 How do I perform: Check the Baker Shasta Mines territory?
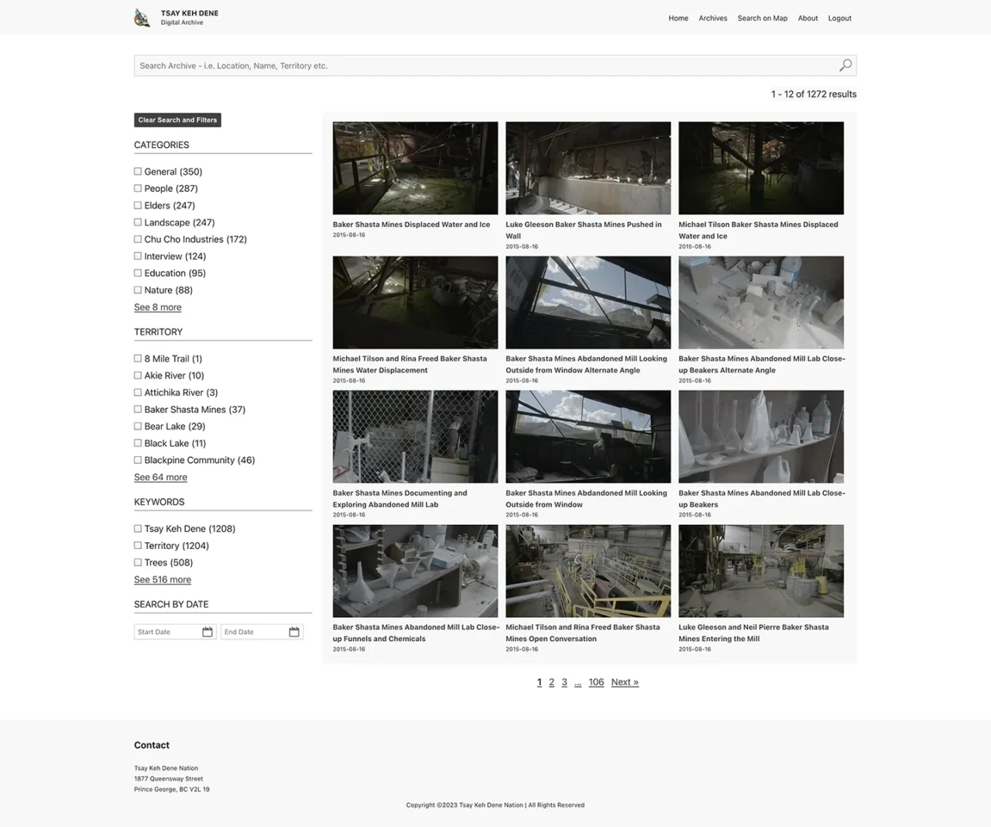138,410
